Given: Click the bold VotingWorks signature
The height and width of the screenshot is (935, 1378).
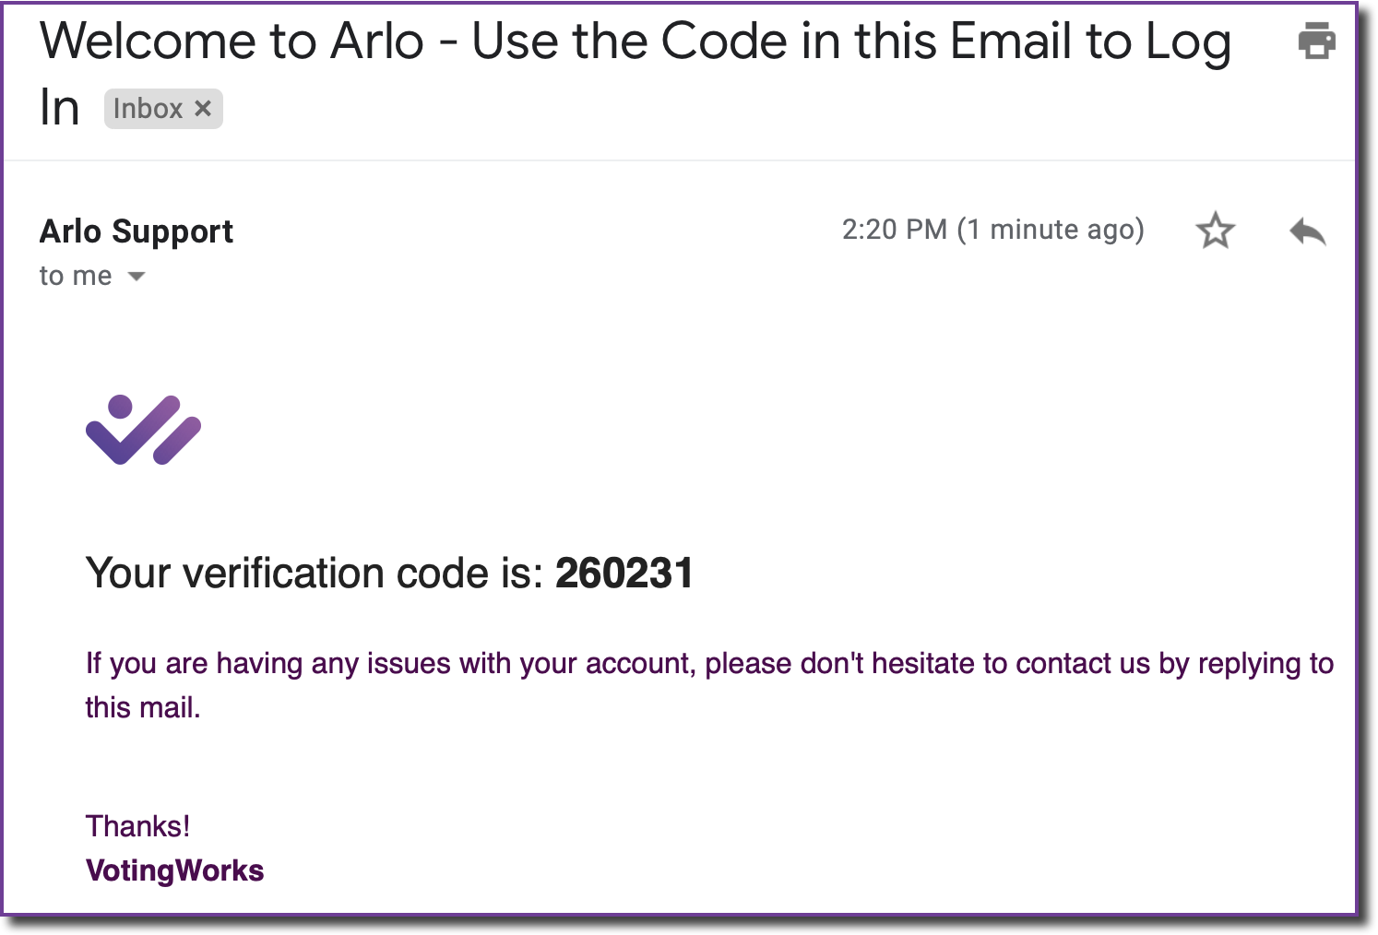Looking at the screenshot, I should [x=174, y=870].
